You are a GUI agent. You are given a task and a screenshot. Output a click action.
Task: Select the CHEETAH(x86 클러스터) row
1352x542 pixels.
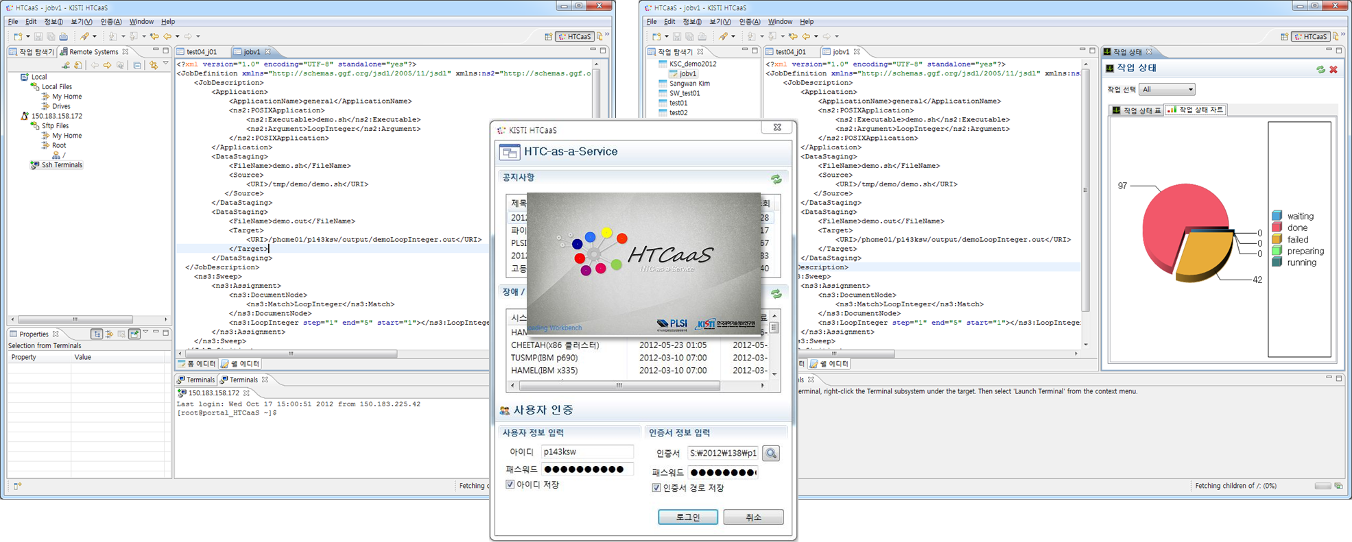tap(638, 345)
